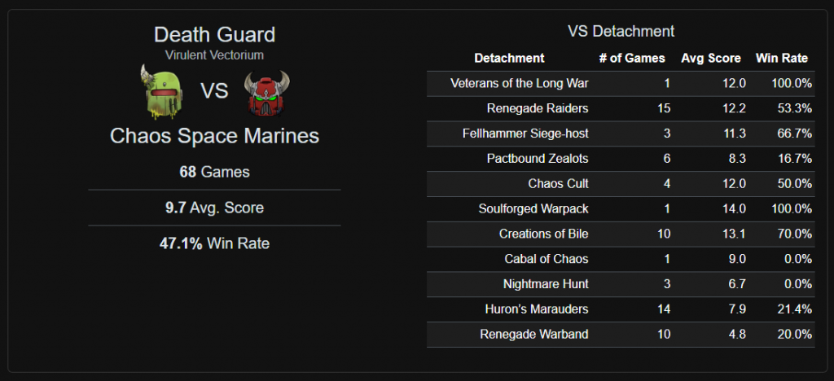Select the Renegade Raiders detachment row
The image size is (834, 381).
click(x=537, y=108)
